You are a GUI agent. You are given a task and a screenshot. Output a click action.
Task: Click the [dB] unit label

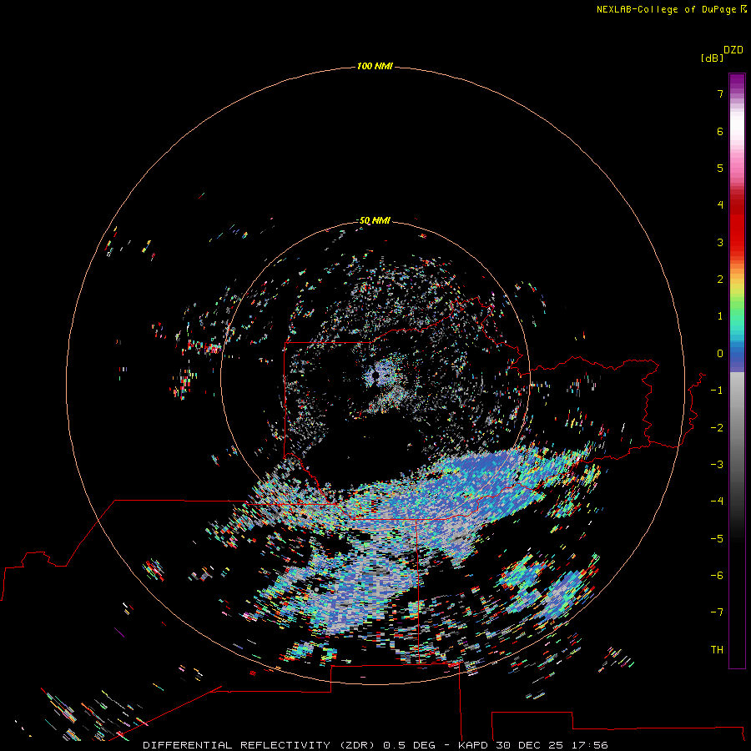[713, 58]
